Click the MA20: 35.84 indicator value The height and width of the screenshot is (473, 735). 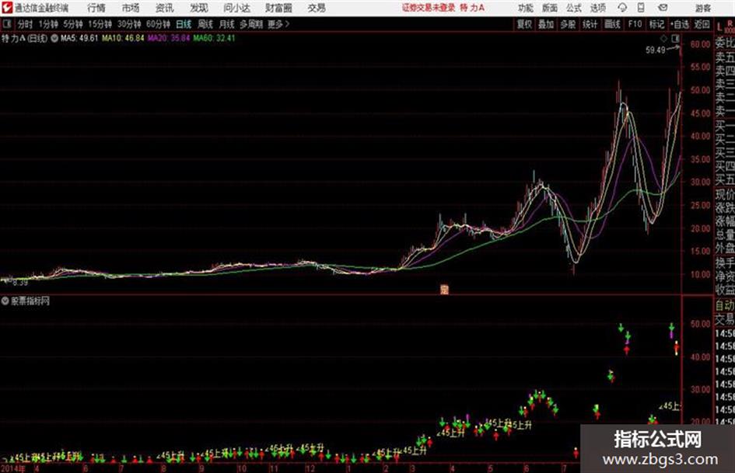[x=169, y=38]
